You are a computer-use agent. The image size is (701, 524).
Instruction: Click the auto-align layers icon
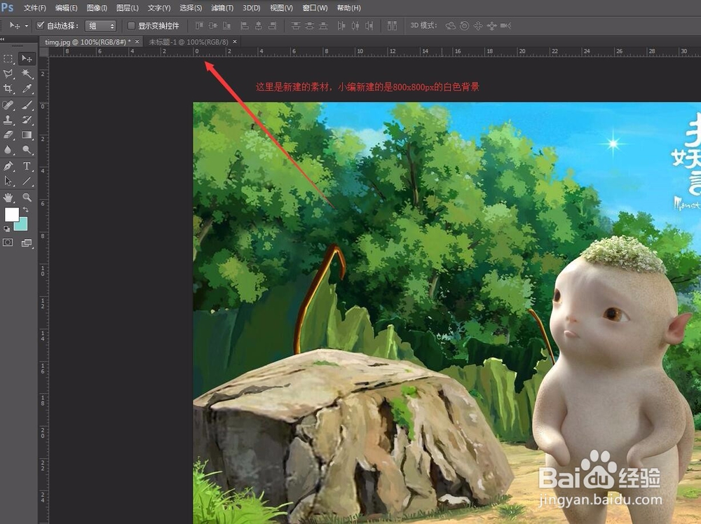point(392,26)
